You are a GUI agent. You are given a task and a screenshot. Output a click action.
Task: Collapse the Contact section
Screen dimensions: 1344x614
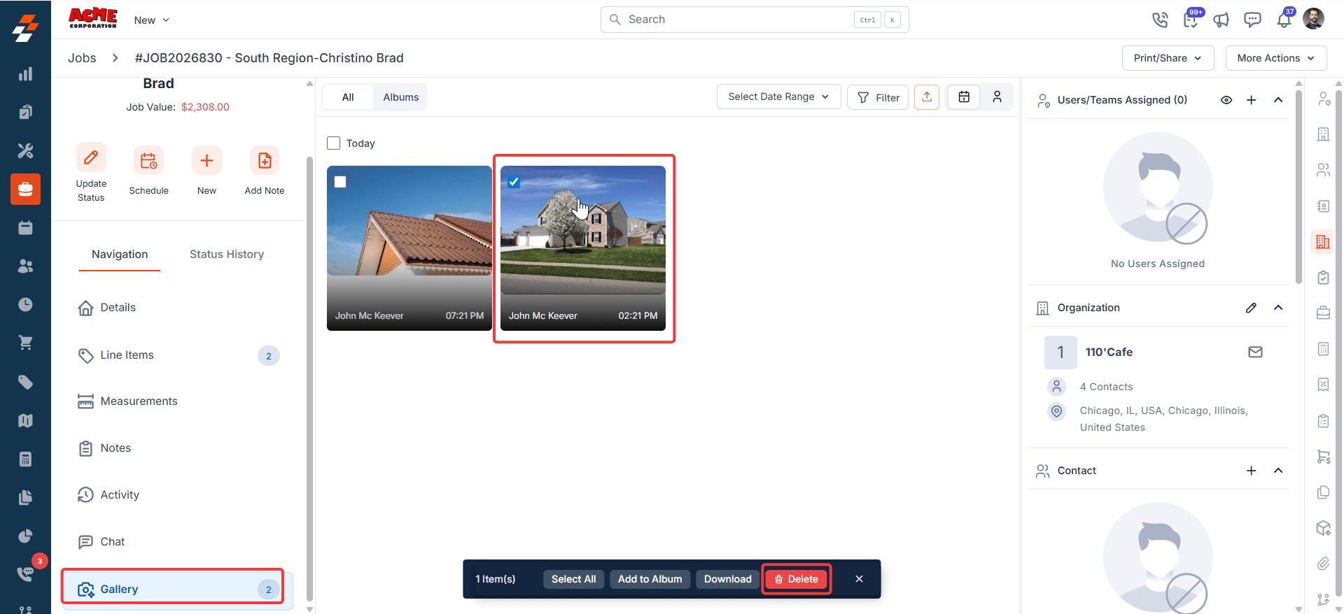[1278, 471]
